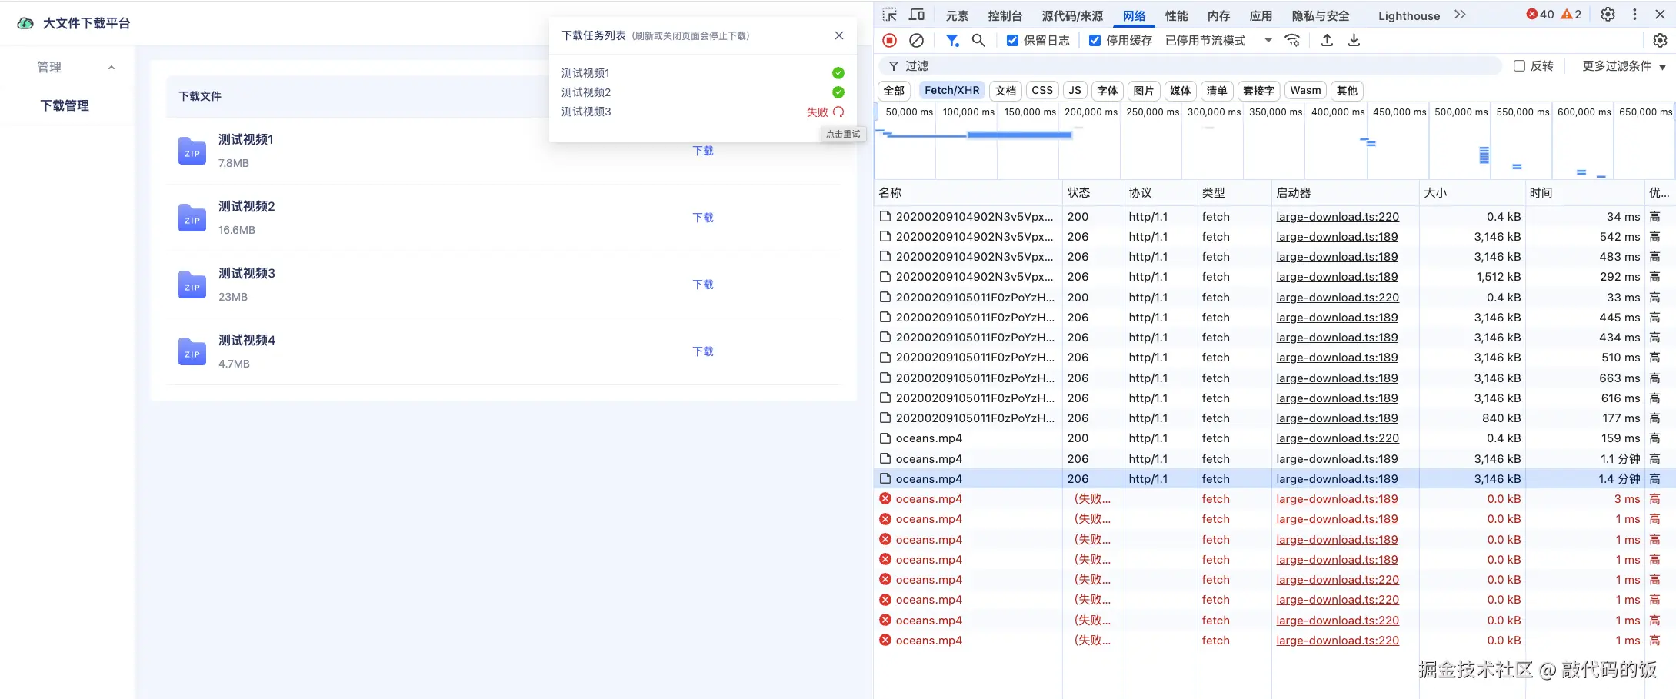Image resolution: width=1676 pixels, height=699 pixels.
Task: Stop recording the network log
Action: click(x=889, y=40)
